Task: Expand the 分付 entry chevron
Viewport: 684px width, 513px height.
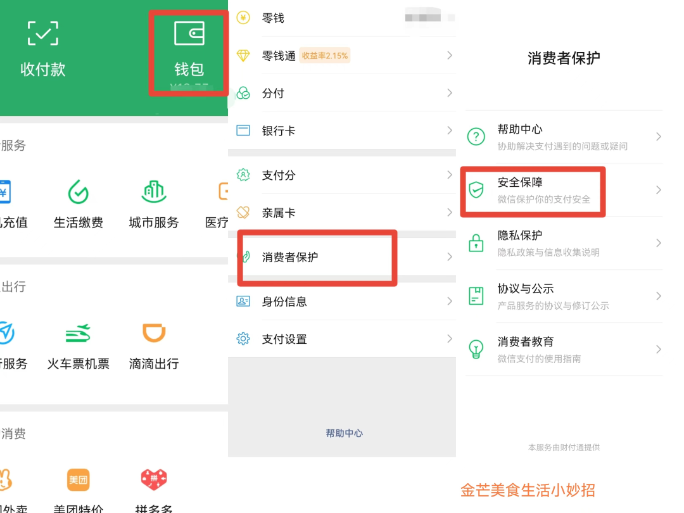Action: coord(449,93)
